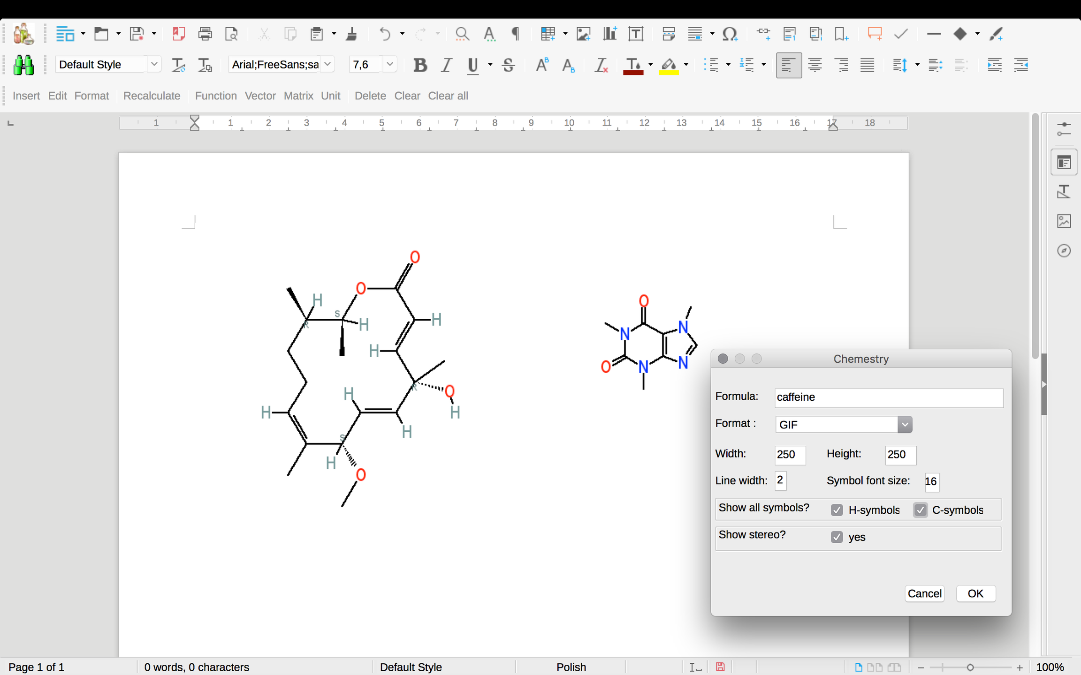Click the Insert Table icon
Screen dimensions: 1081x675
coord(548,34)
